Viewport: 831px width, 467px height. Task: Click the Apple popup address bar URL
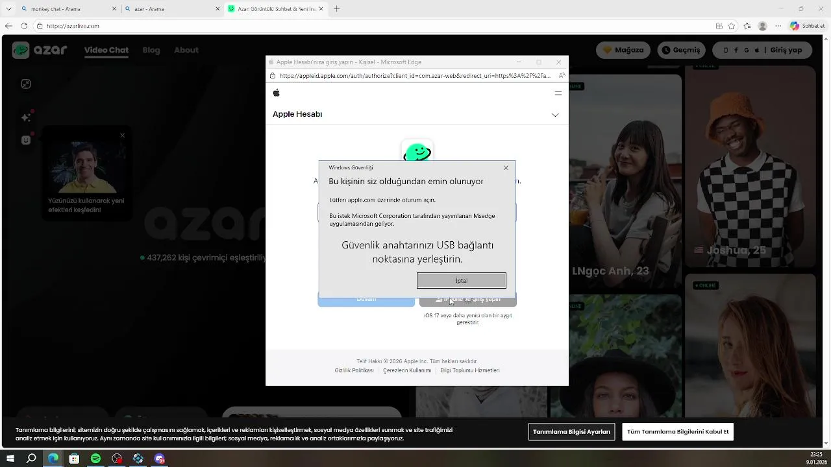click(x=415, y=76)
